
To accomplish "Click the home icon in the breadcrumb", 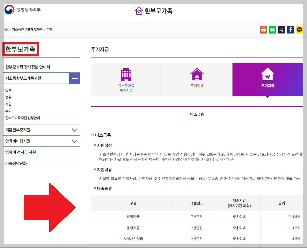I will click(6, 29).
